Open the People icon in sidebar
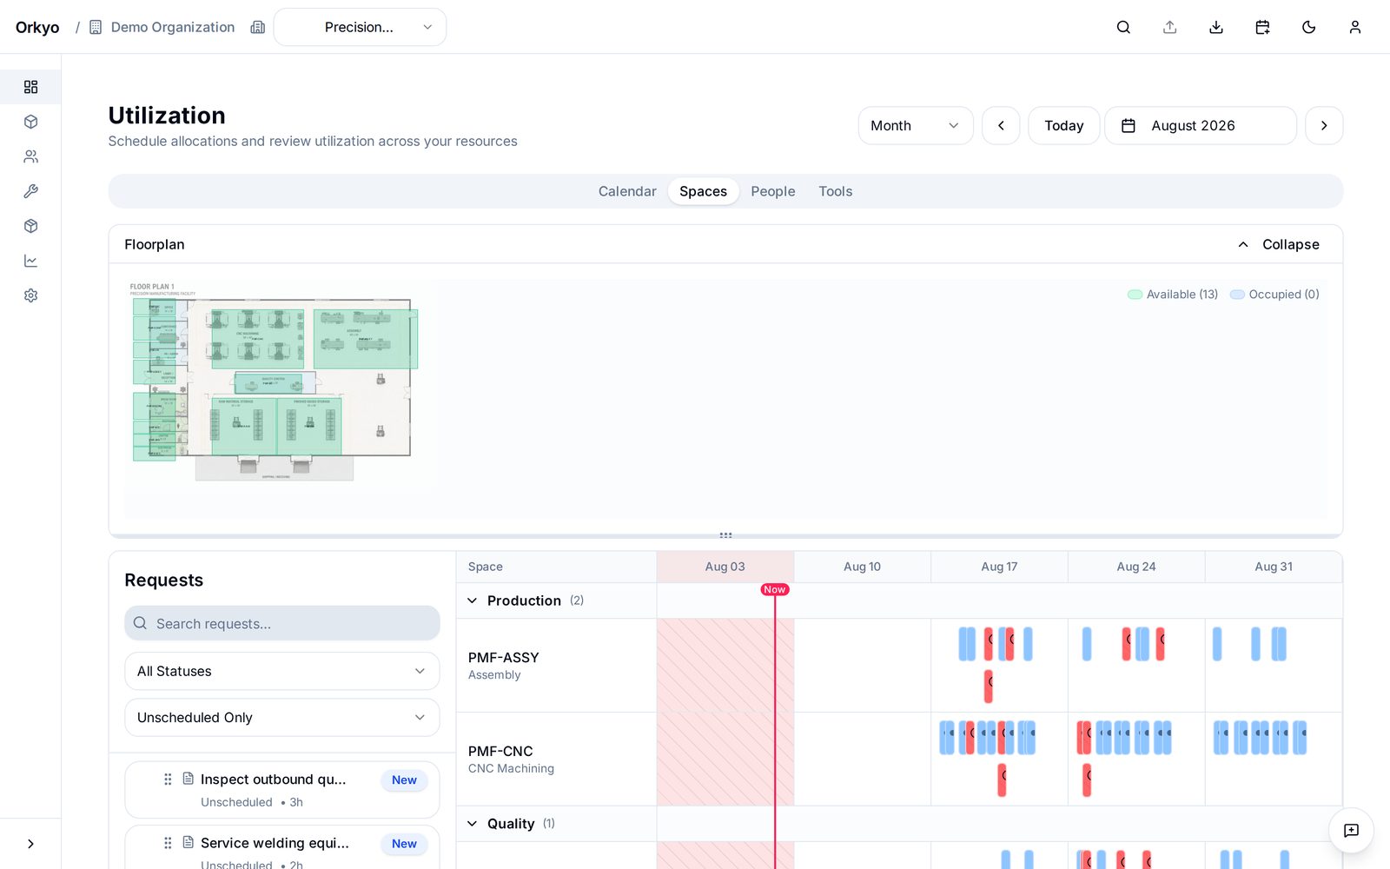Screen dimensions: 1390x869 pyautogui.click(x=30, y=156)
